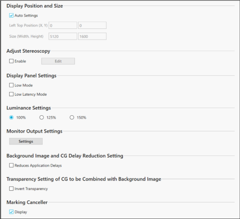This screenshot has width=240, height=219.
Task: Select the Height field showing 1600
Action: pyautogui.click(x=92, y=36)
